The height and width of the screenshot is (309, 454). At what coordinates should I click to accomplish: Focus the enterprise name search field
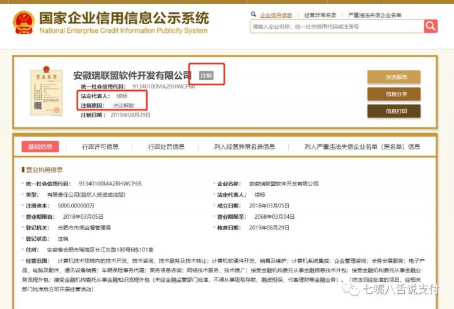point(337,26)
